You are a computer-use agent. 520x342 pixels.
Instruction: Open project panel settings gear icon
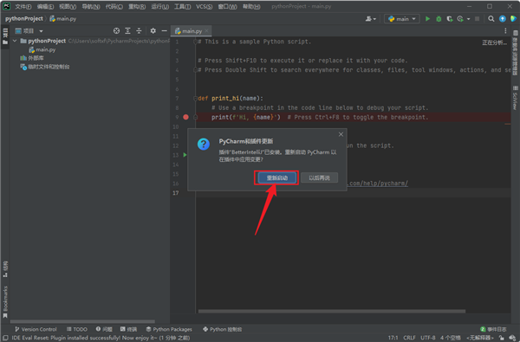tap(153, 31)
